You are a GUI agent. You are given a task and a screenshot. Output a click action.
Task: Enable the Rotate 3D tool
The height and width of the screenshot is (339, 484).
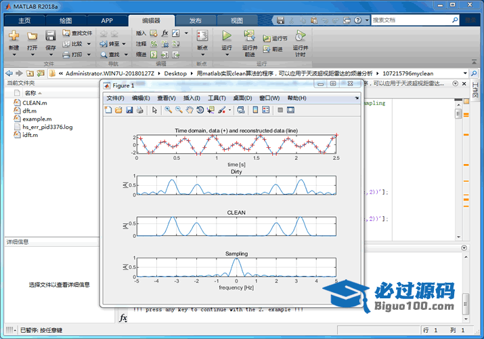coord(200,110)
